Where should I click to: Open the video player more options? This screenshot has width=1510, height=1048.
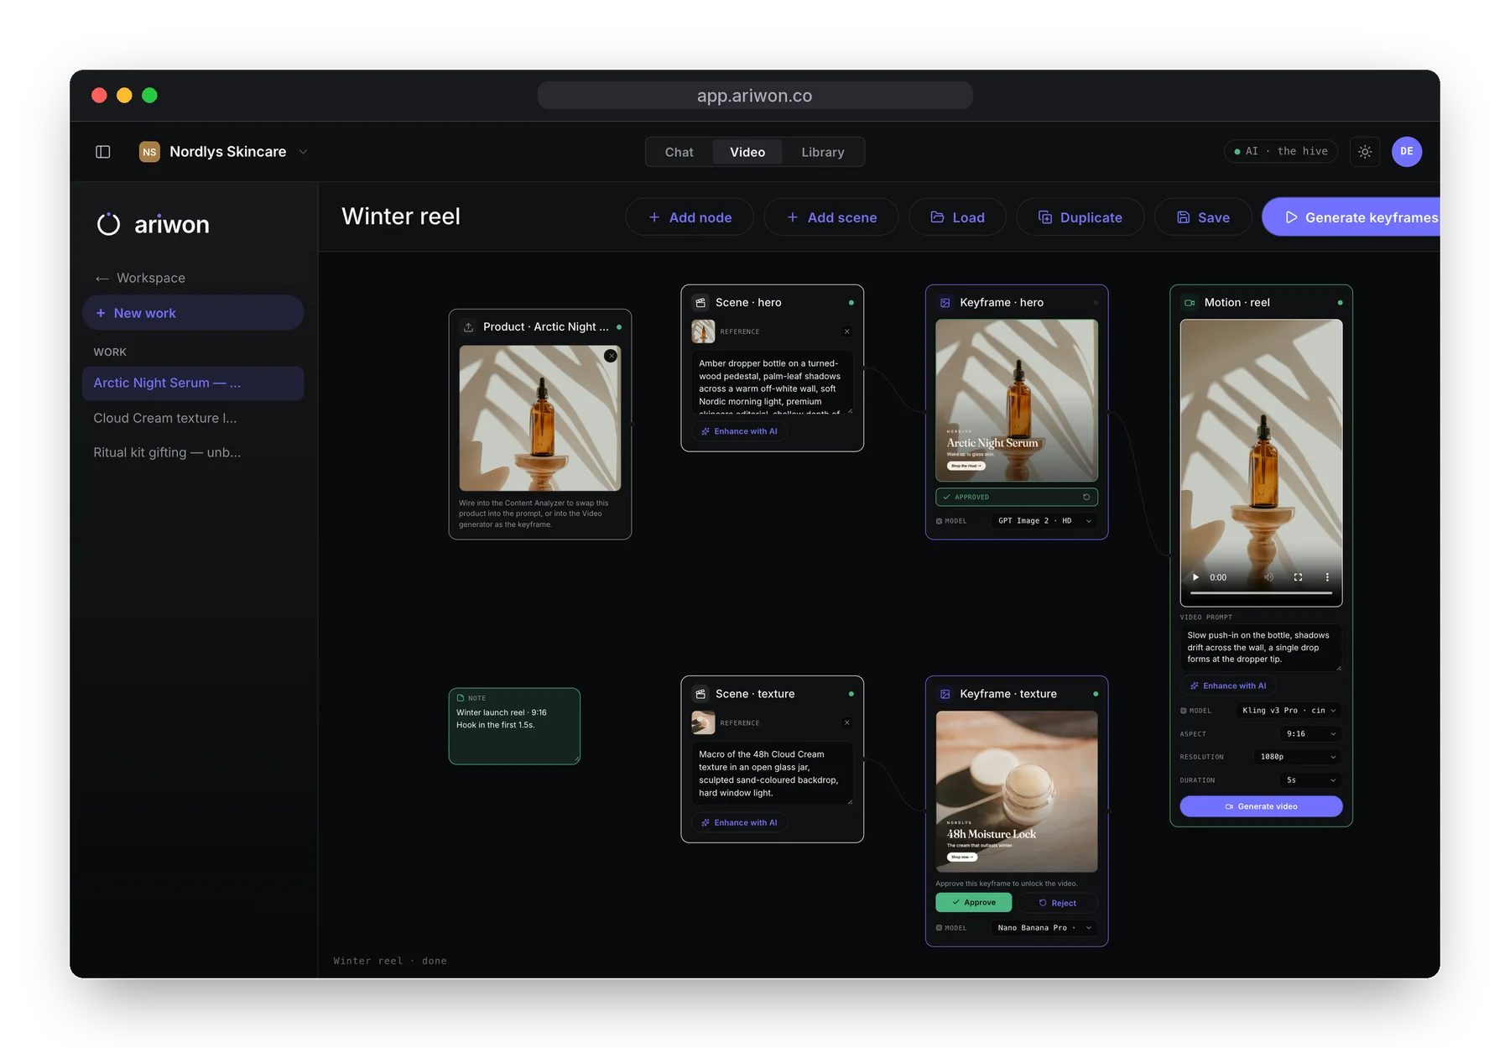1327,577
